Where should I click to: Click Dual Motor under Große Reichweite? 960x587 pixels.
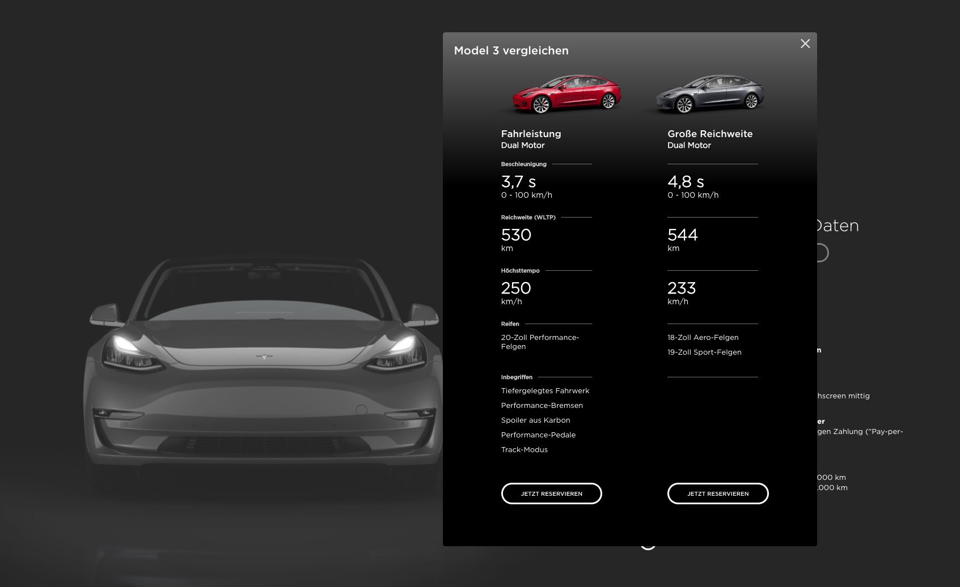[689, 145]
